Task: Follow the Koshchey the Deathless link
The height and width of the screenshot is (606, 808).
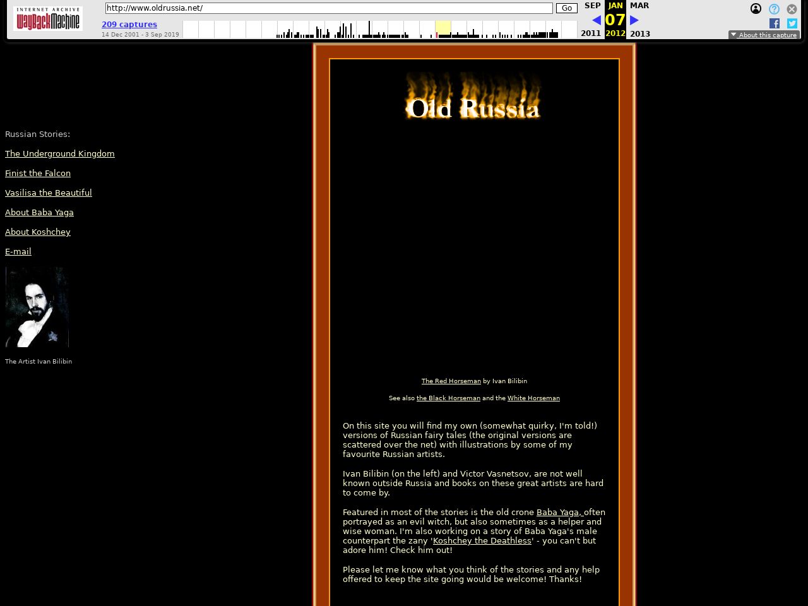Action: click(482, 541)
